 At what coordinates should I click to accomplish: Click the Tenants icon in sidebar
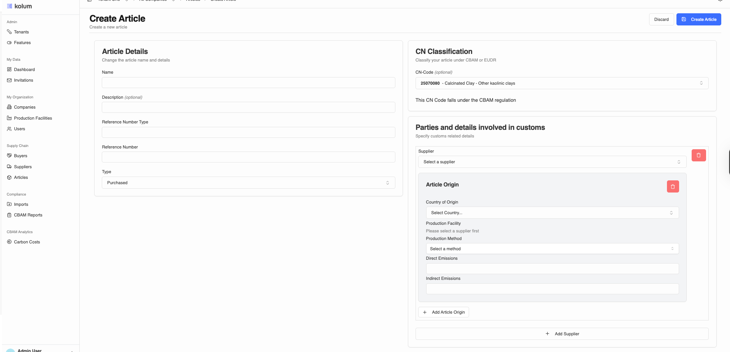point(9,32)
